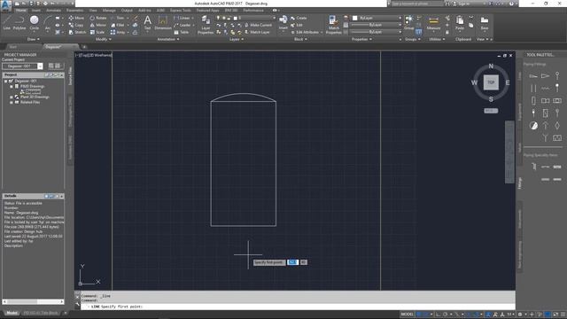Open the layer name dropdown
Image resolution: width=567 pixels, height=319 pixels.
(274, 18)
